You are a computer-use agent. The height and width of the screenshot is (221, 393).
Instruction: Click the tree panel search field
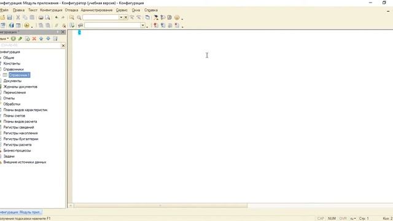tap(30, 45)
